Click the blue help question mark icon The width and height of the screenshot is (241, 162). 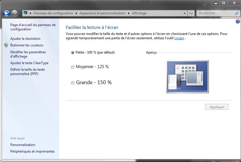click(238, 22)
